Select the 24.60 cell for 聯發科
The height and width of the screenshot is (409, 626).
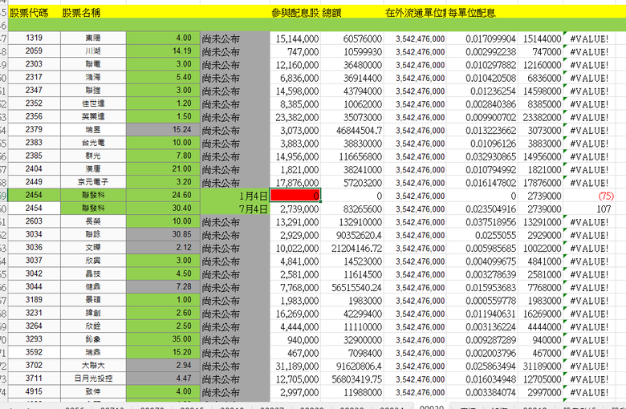[x=163, y=195]
